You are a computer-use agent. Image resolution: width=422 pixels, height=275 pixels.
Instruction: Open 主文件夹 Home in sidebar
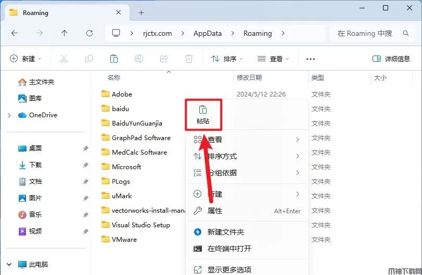tap(36, 82)
